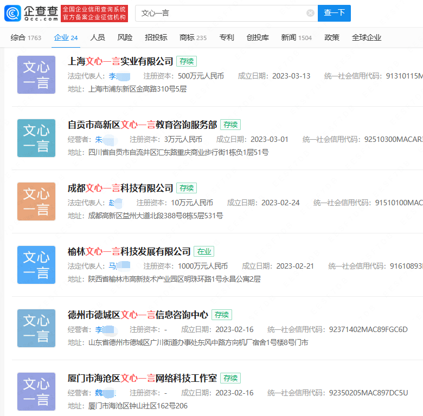Click address 陕西省榆林市高新技术产业园区明珠环路1号

(174, 279)
